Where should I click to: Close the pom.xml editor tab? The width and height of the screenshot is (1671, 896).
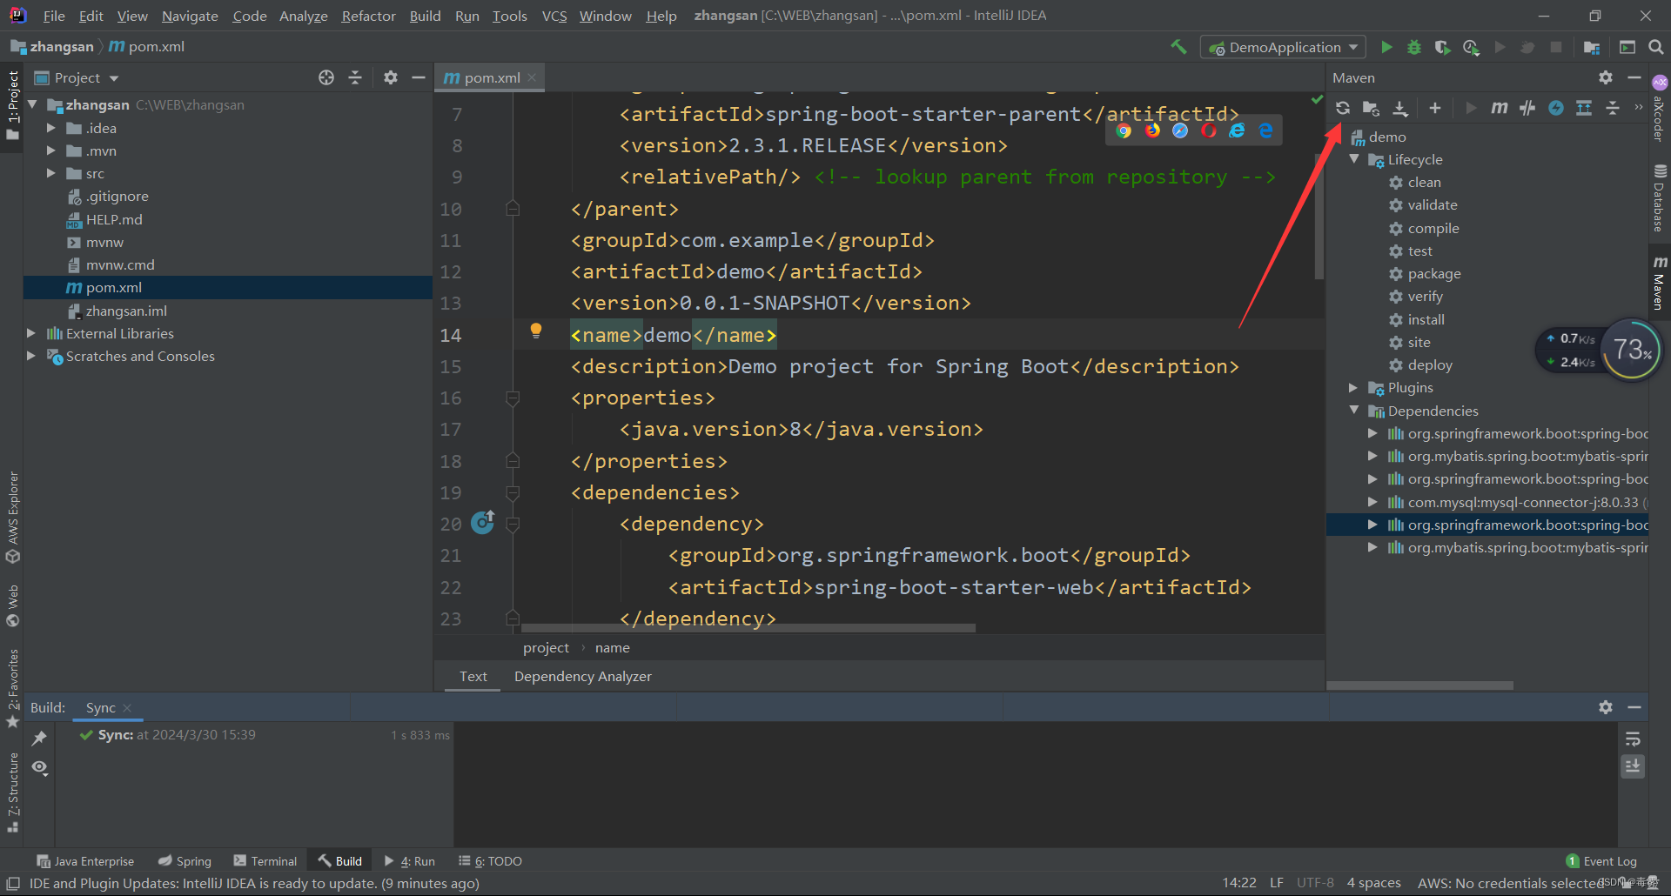pyautogui.click(x=533, y=77)
